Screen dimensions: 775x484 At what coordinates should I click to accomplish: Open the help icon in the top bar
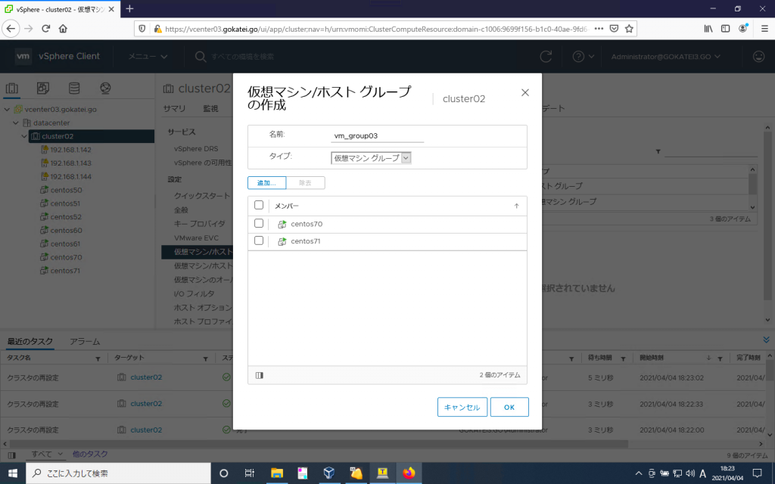click(x=579, y=57)
